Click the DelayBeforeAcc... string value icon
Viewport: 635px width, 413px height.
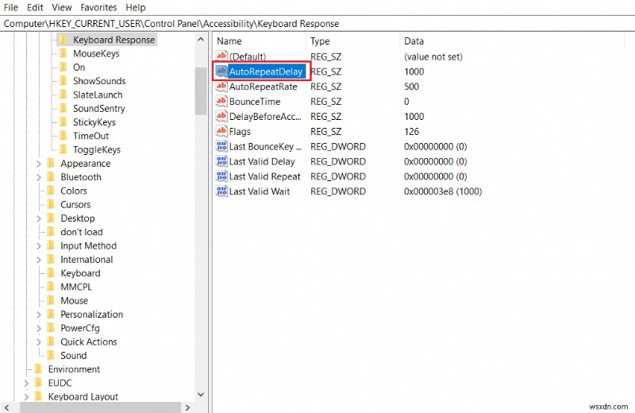point(221,116)
